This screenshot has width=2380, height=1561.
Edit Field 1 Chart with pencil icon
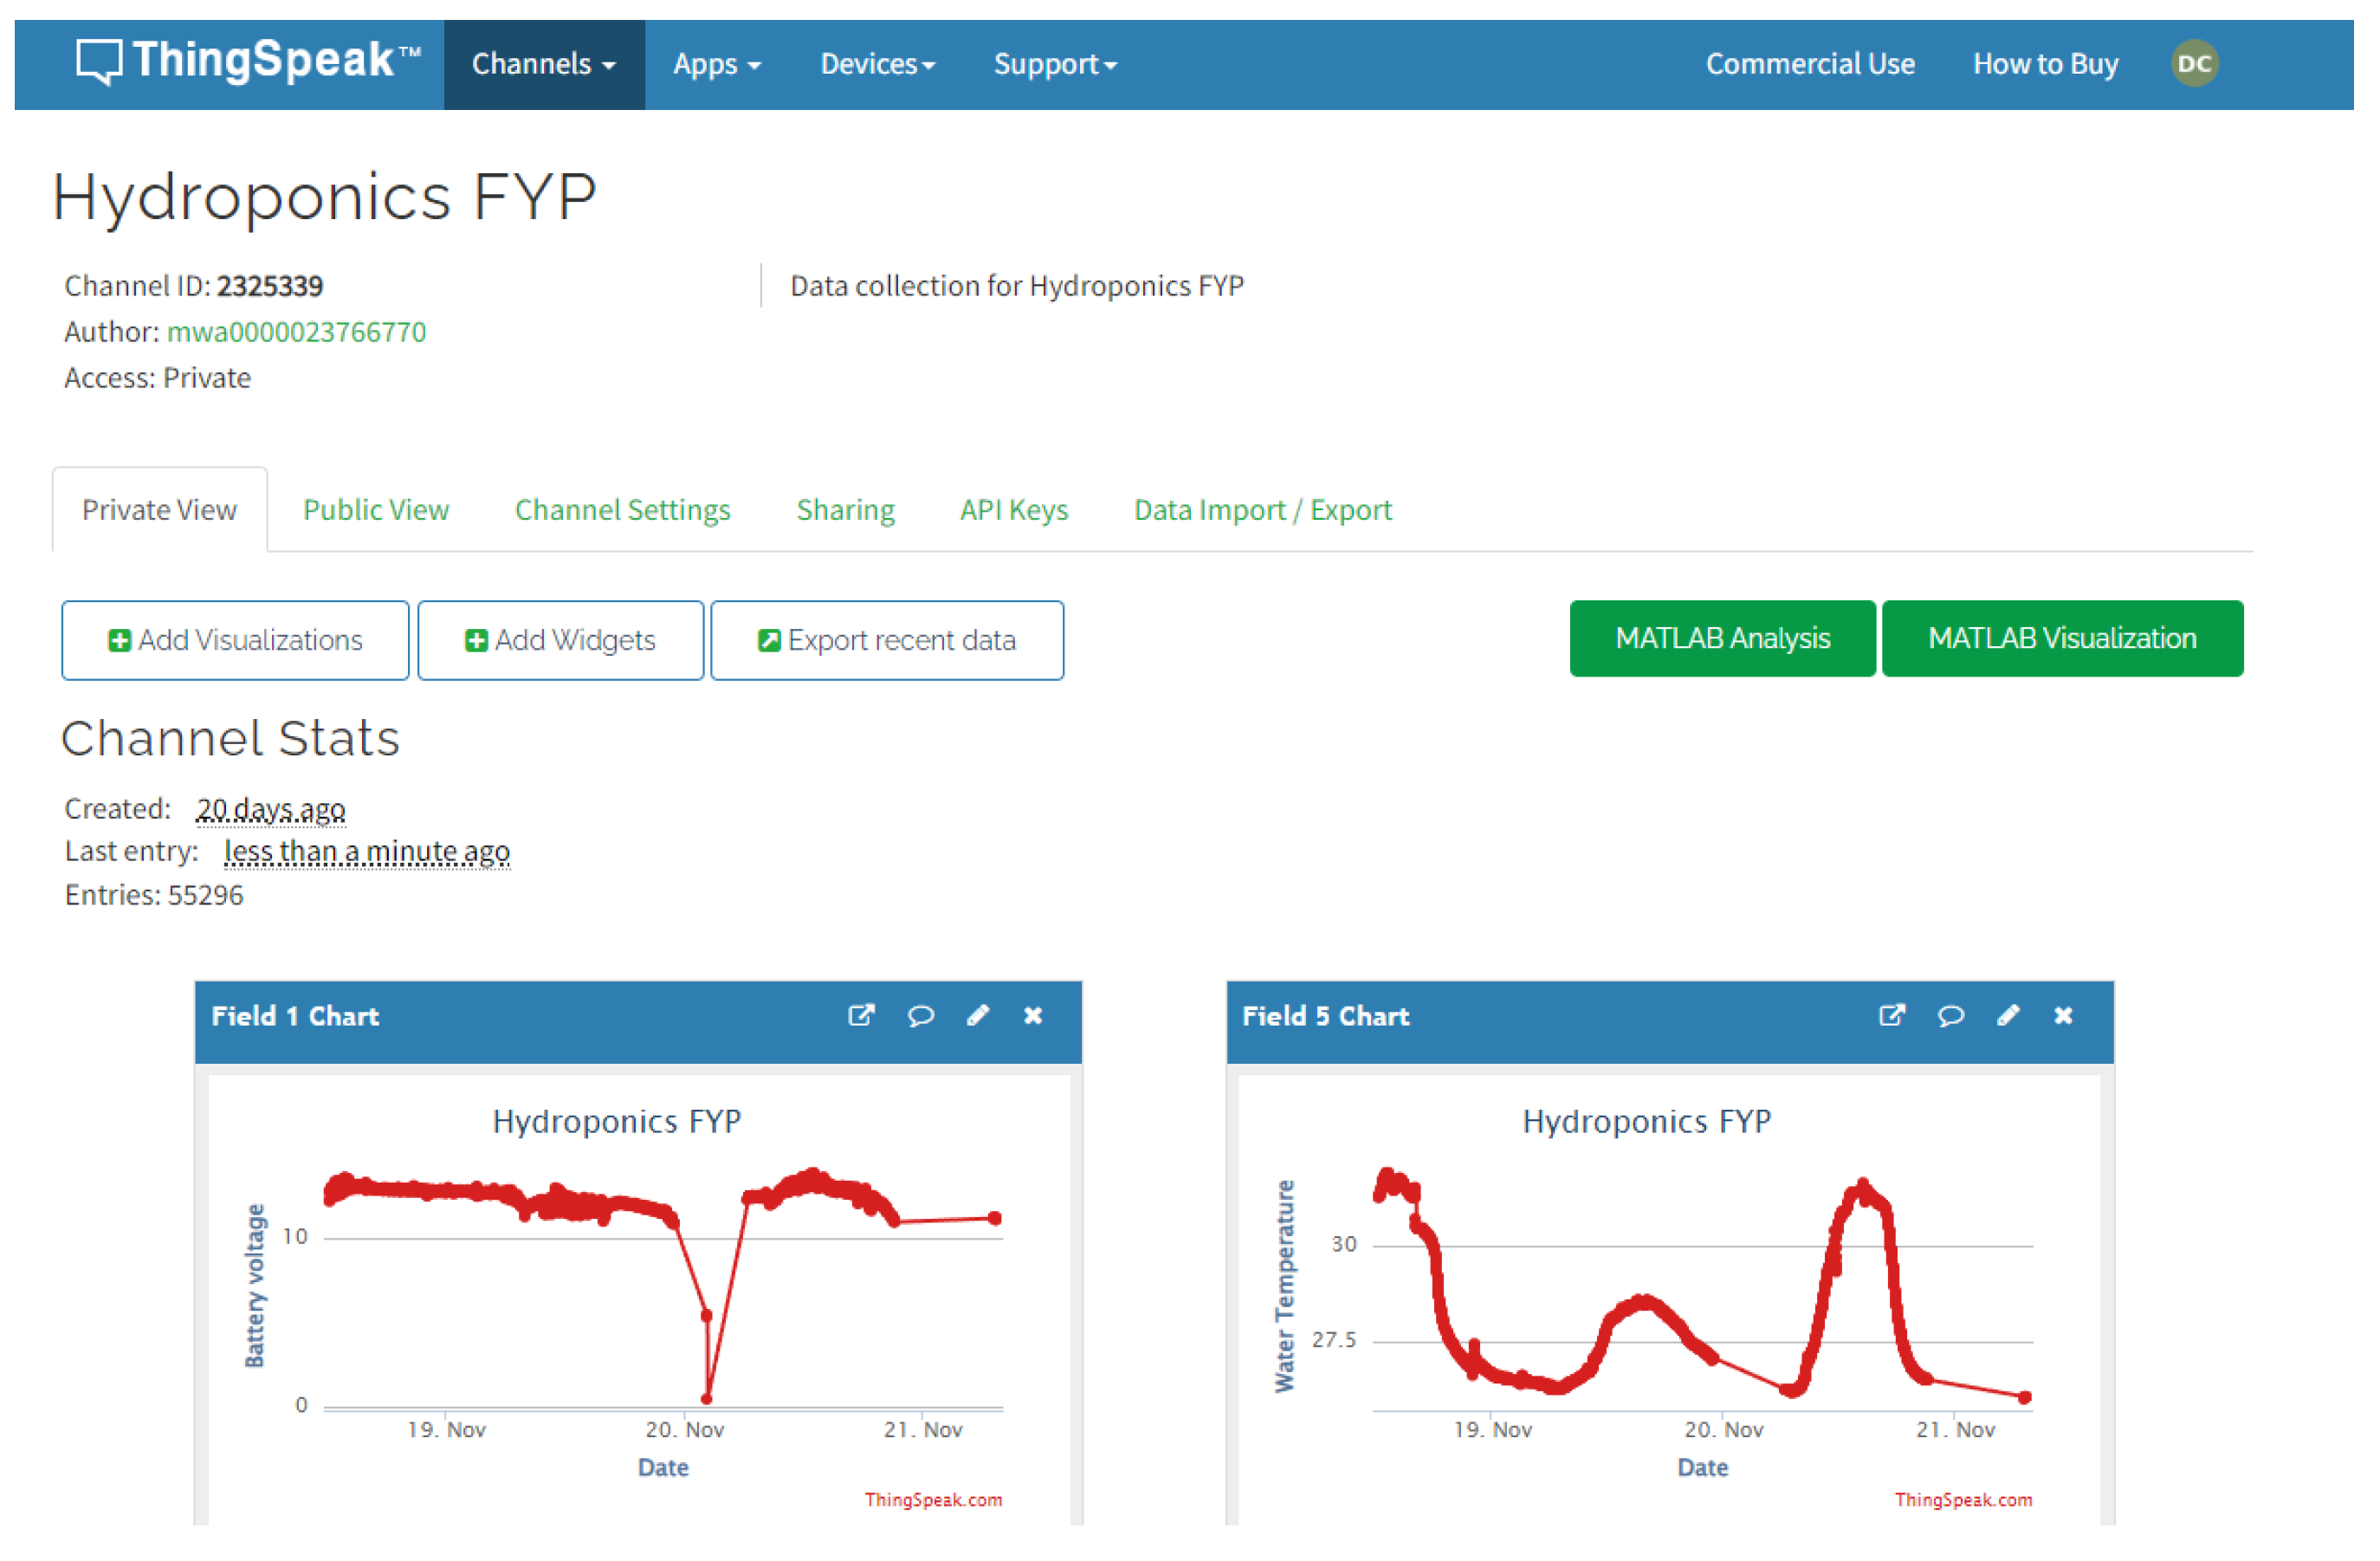(x=978, y=1016)
